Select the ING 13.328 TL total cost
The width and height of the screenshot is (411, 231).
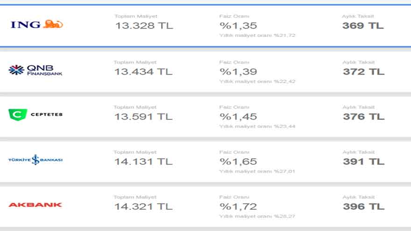click(x=144, y=26)
